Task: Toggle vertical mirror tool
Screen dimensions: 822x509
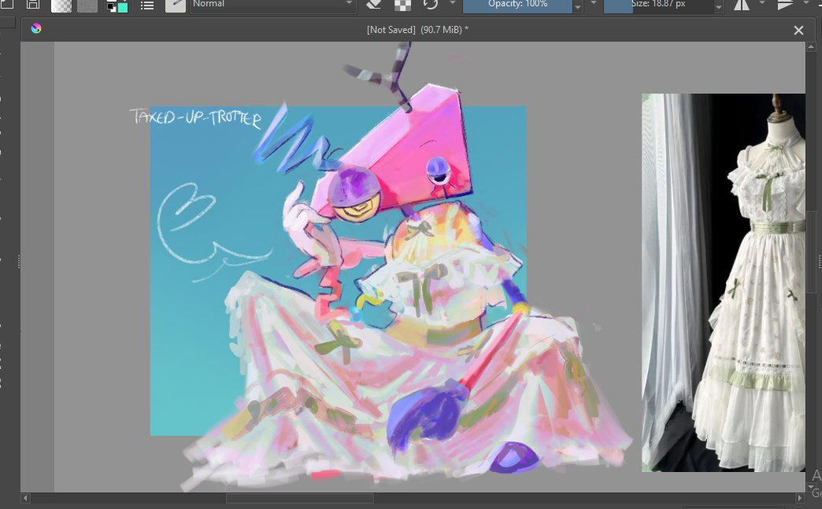Action: click(x=785, y=5)
